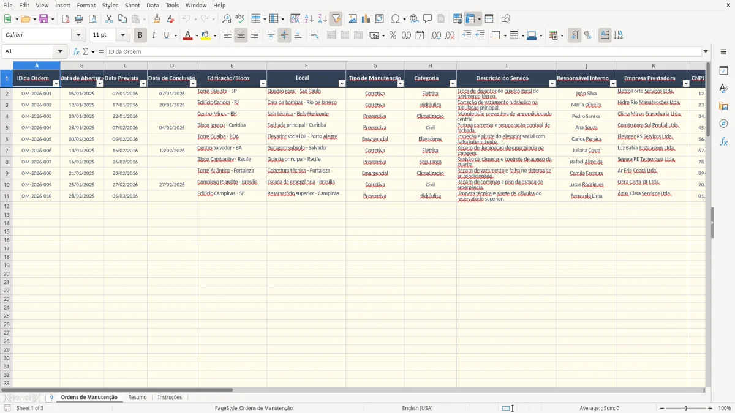Toggle Bold formatting
735x413 pixels.
click(140, 35)
